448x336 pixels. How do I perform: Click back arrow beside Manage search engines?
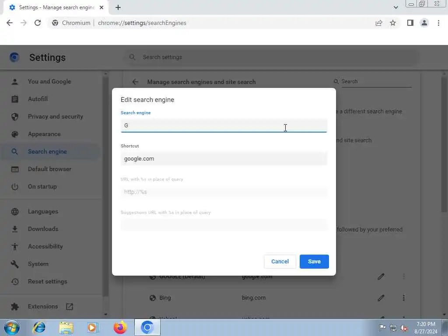[135, 82]
